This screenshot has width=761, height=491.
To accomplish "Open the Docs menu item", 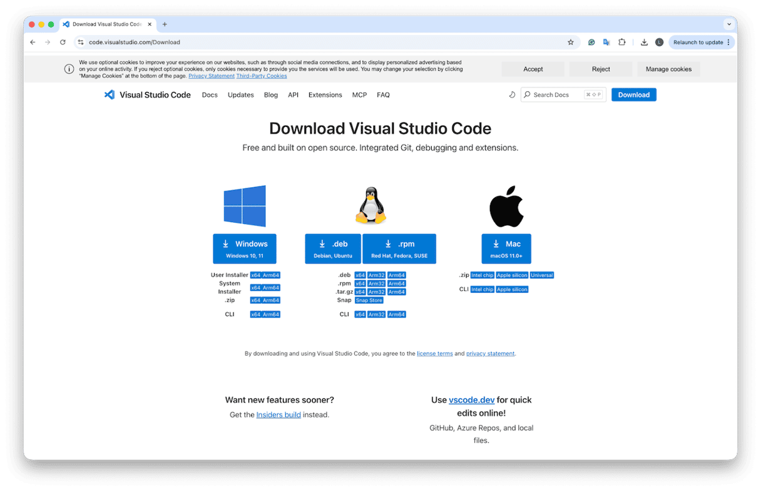I will click(x=210, y=95).
